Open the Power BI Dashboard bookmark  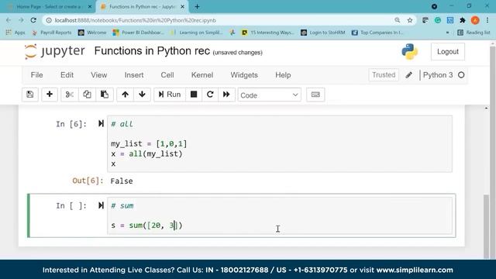(139, 33)
